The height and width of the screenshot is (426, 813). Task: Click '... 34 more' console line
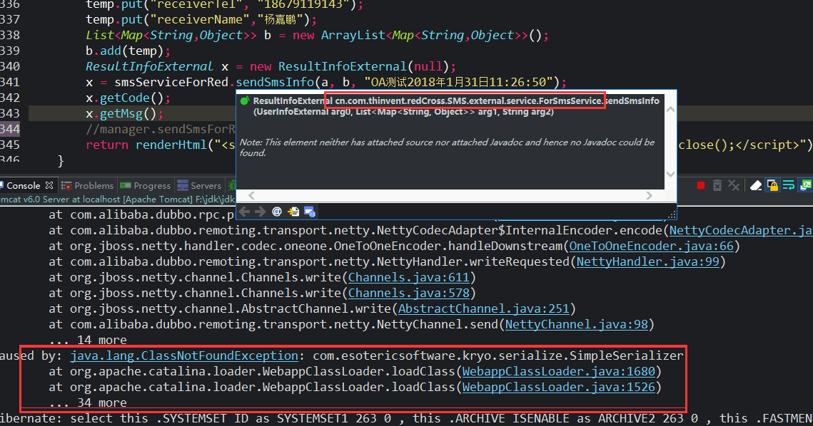88,402
